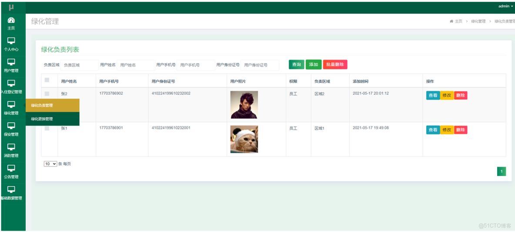Click the 绿化管理 breadcrumb link
515x232 pixels.
click(x=478, y=21)
